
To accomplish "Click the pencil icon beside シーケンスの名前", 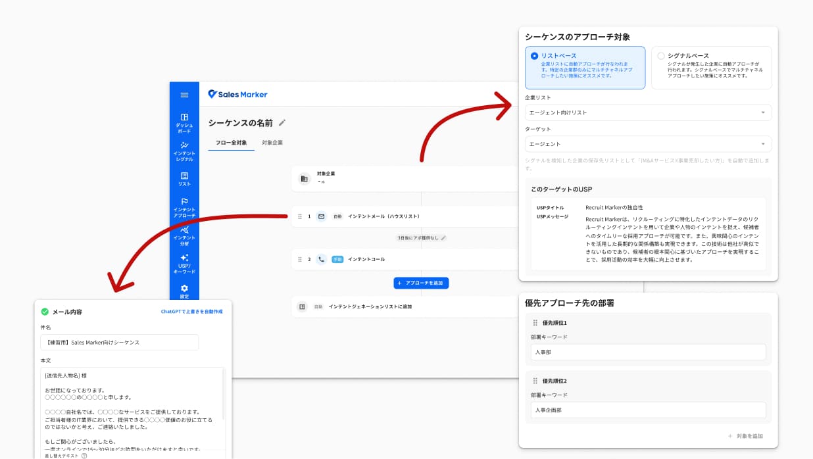I will 282,122.
